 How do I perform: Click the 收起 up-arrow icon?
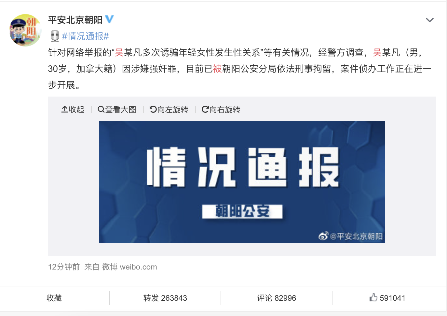[x=65, y=109]
